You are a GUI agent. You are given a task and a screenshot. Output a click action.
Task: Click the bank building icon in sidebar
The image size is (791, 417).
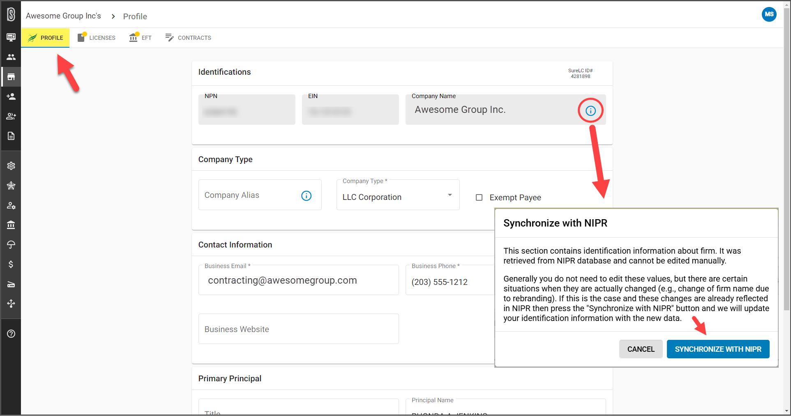[x=11, y=225]
